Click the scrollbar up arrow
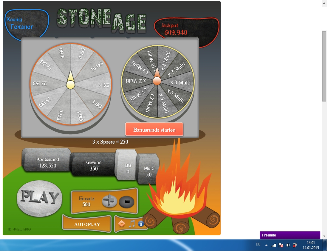 [x=324, y=3]
